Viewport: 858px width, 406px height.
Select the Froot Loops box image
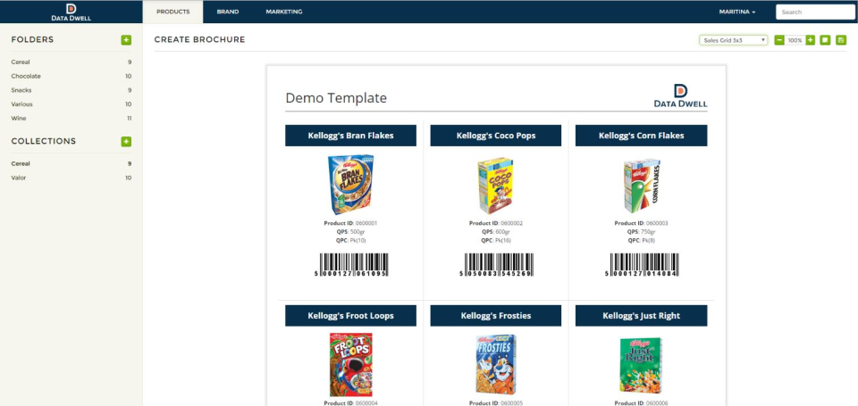(350, 364)
